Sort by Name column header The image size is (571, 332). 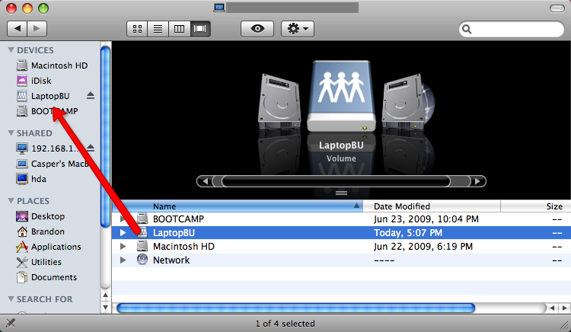click(238, 206)
